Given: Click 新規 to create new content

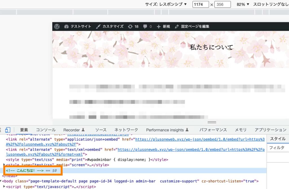Looking at the screenshot, I should pos(164,26).
